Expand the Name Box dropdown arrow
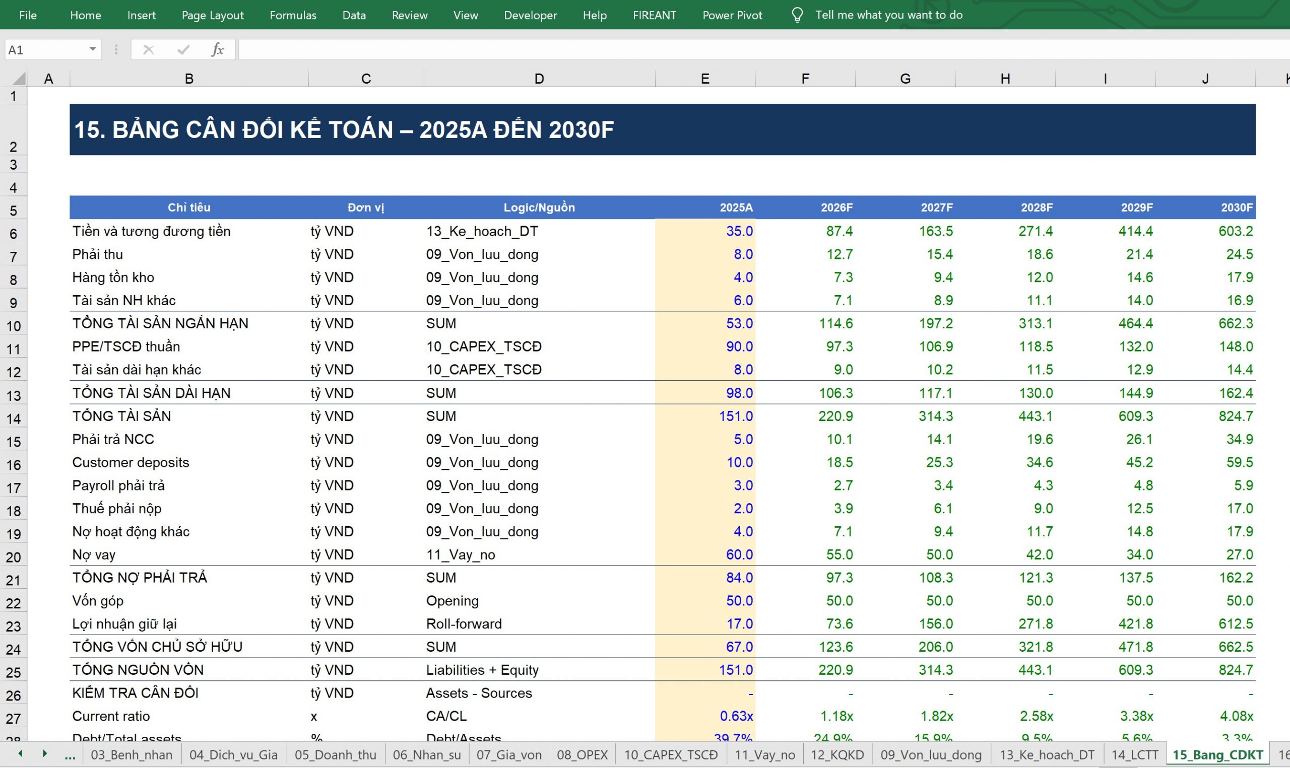This screenshot has width=1290, height=768. (x=93, y=49)
